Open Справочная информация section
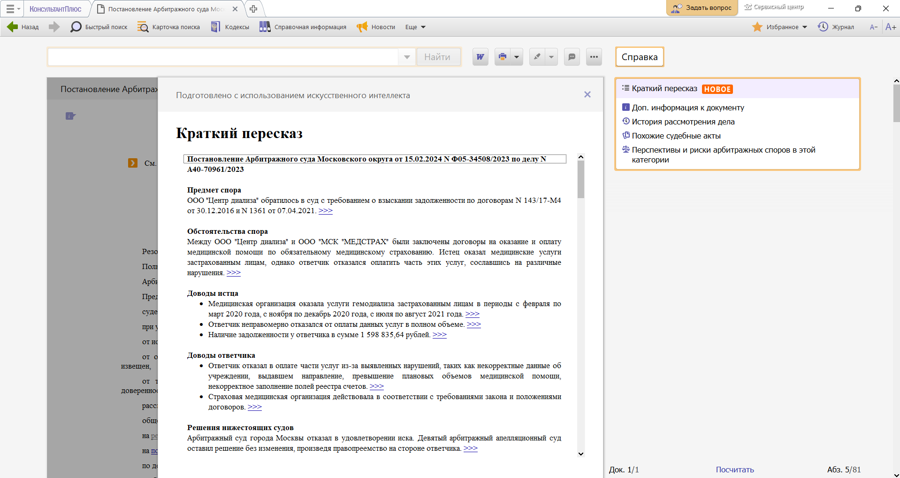Screen dimensions: 900x478 pyautogui.click(x=303, y=27)
